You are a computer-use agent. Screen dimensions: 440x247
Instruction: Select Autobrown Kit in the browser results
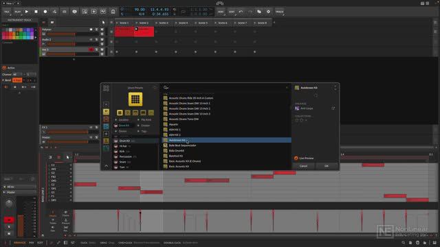click(226, 140)
